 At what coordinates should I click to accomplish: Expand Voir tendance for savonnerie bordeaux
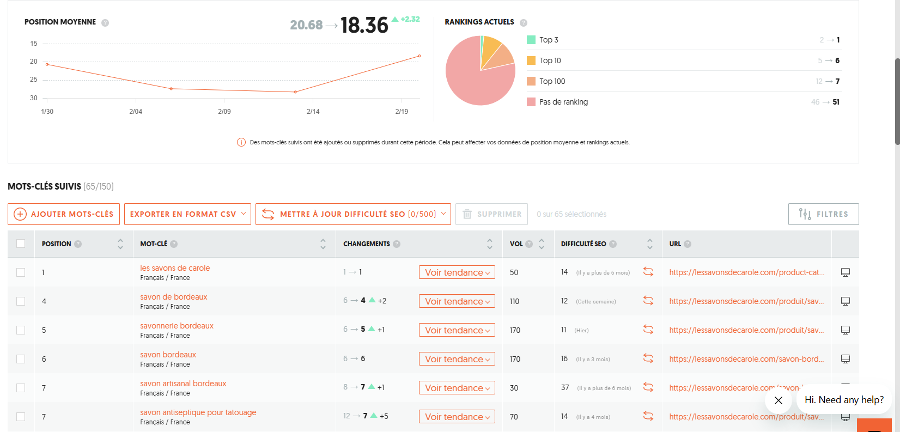point(457,330)
